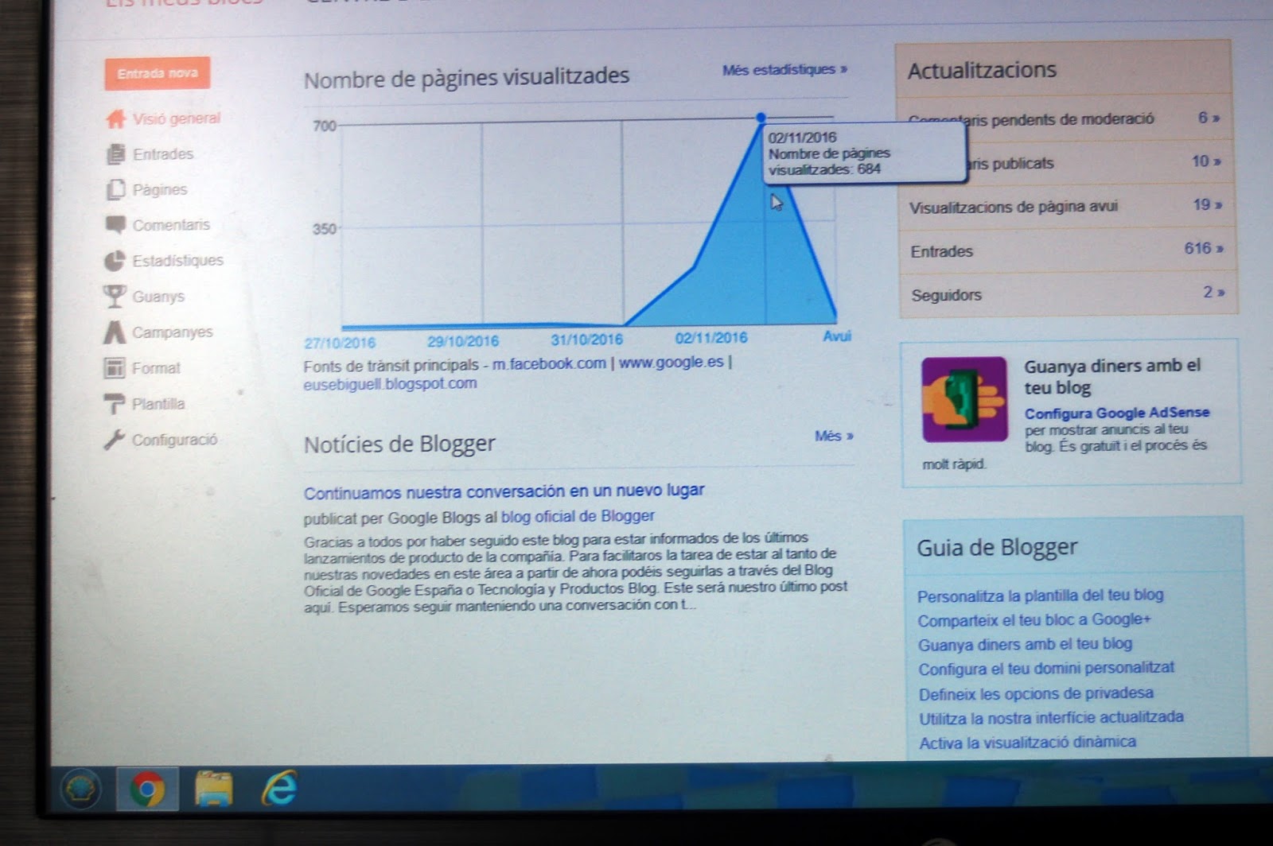Click Configura Google AdSense link
This screenshot has width=1273, height=846.
tap(1117, 413)
